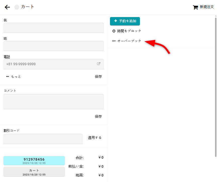Apply discount code with 適用する
The height and width of the screenshot is (182, 217).
(x=95, y=138)
